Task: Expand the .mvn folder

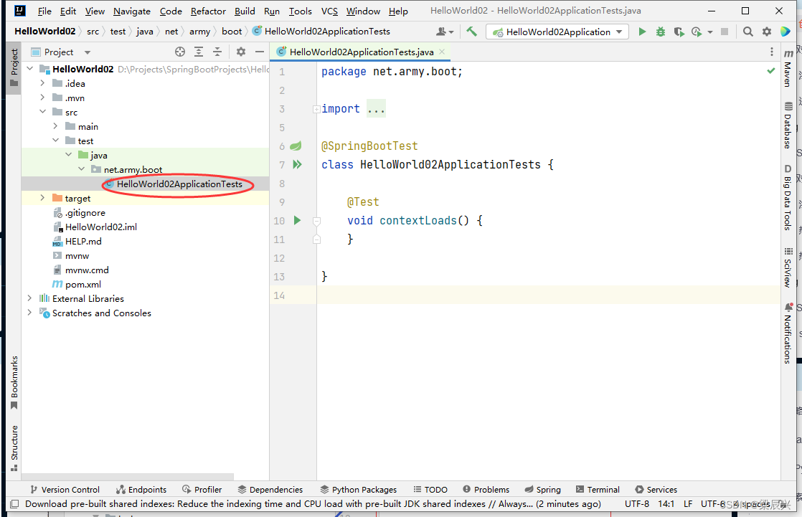Action: click(x=42, y=97)
